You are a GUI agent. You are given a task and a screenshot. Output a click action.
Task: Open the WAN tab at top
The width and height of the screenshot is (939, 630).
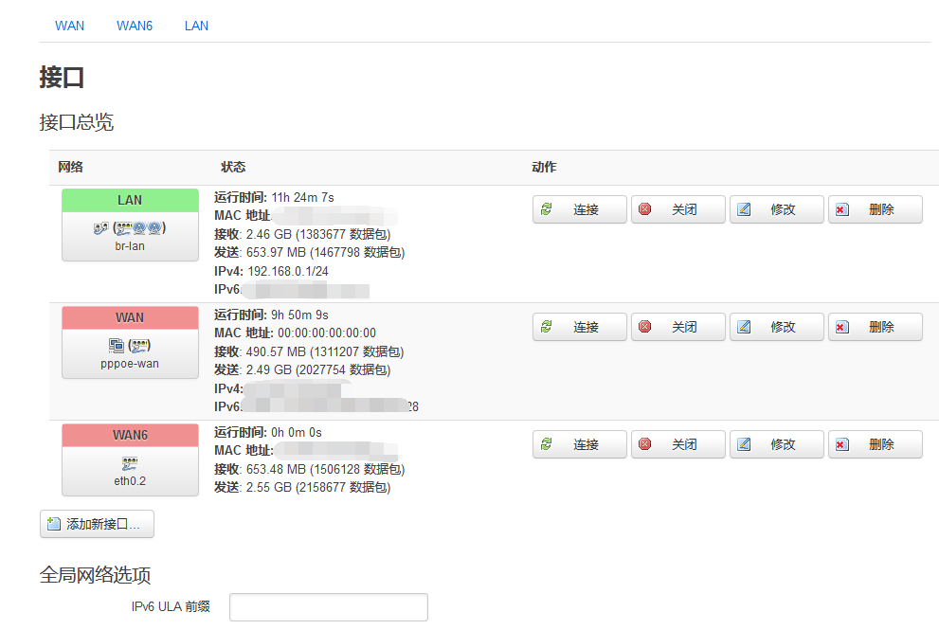click(69, 26)
